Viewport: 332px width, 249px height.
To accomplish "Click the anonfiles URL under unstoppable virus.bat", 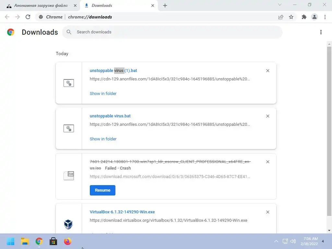I will tap(170, 124).
